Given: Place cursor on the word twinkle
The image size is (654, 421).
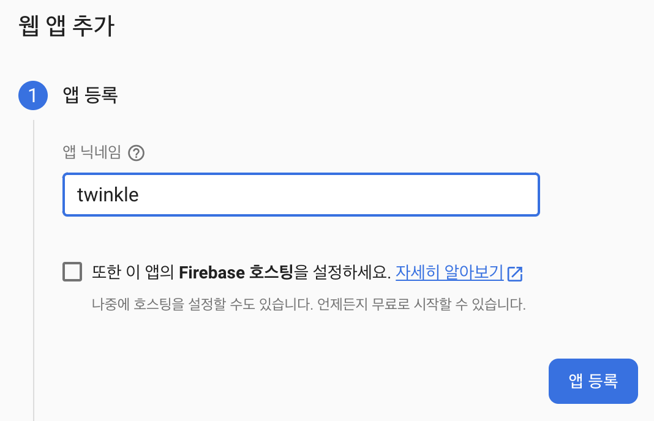Looking at the screenshot, I should [108, 195].
